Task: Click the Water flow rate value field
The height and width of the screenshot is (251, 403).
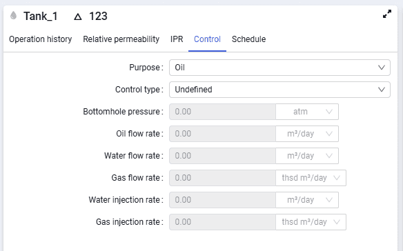Action: [x=222, y=156]
